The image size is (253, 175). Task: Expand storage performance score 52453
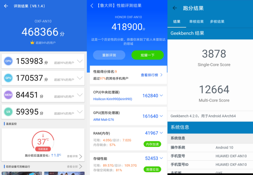pos(161,158)
